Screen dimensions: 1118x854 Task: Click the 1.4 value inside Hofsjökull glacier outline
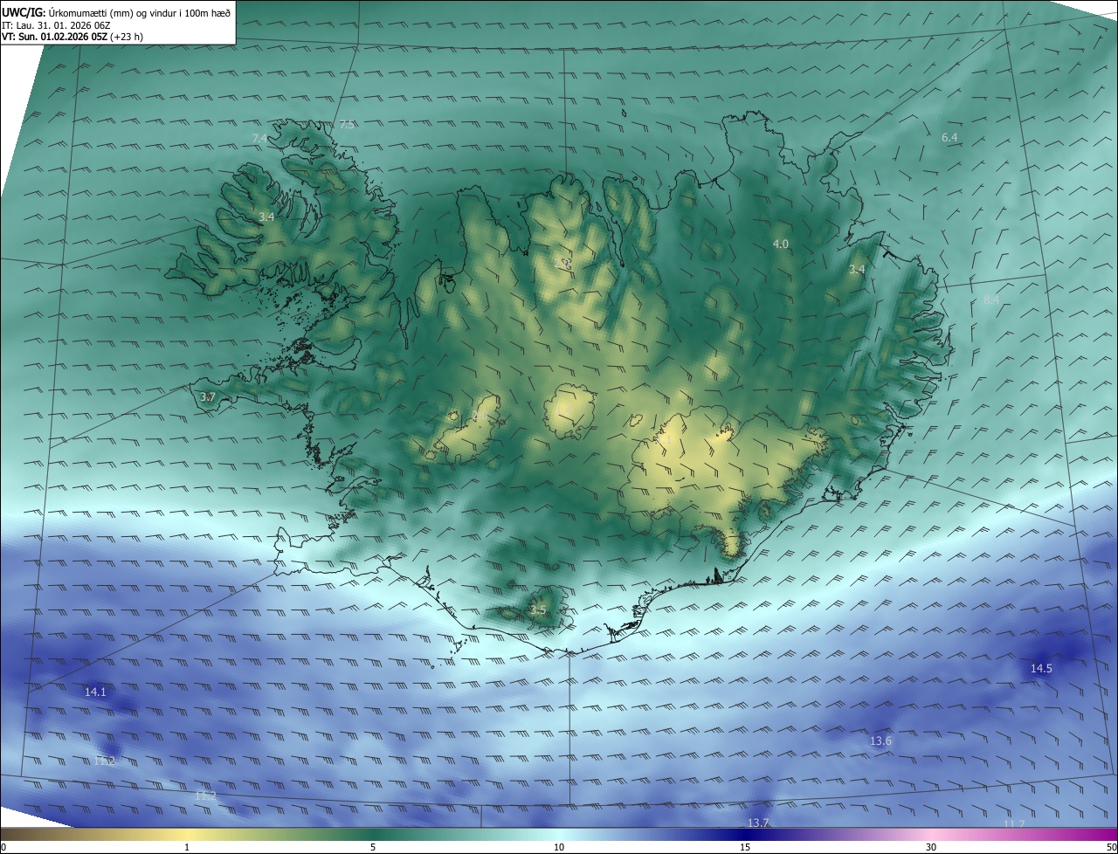(x=566, y=411)
